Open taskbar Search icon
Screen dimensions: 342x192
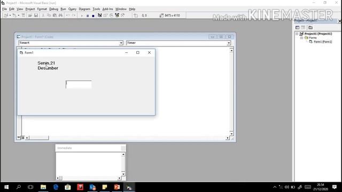[19, 187]
